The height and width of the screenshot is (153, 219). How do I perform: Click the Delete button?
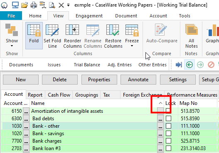[x=60, y=80]
